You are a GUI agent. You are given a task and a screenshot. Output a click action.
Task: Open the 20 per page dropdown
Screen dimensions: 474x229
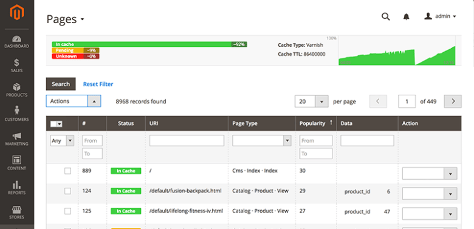coord(311,101)
